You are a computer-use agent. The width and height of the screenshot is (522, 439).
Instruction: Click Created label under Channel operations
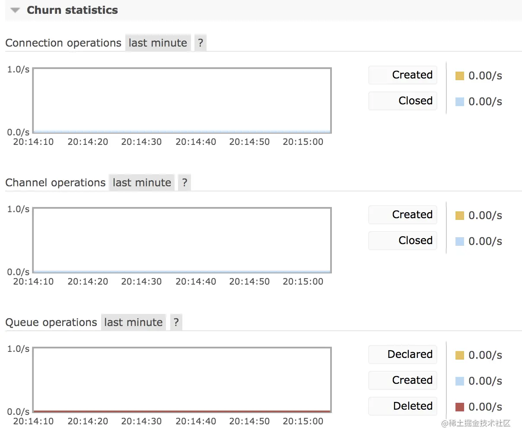click(x=403, y=215)
